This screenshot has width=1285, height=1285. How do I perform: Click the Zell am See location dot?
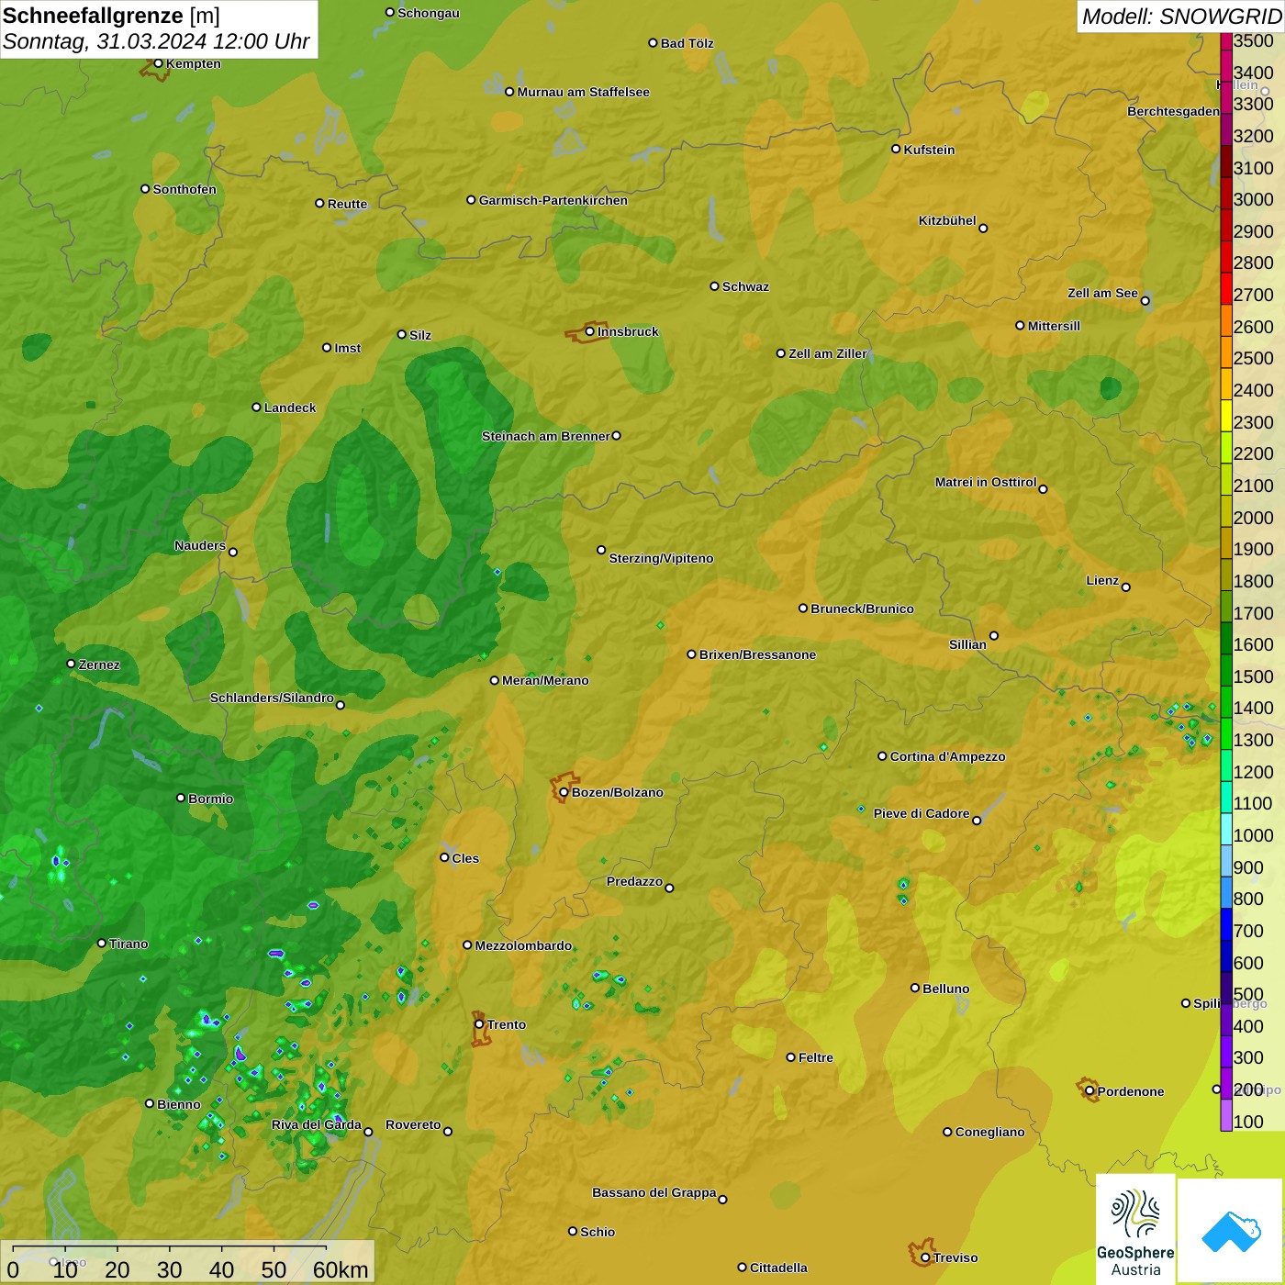click(1145, 300)
